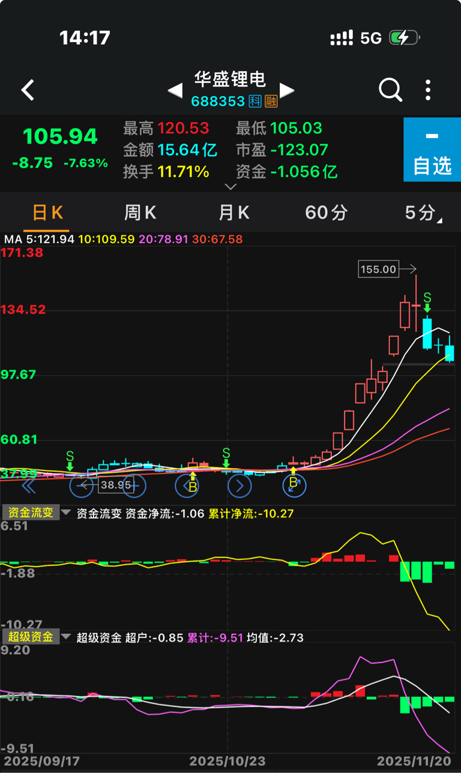Shift chart left with circled left arrow
Image resolution: width=461 pixels, height=773 pixels.
pyautogui.click(x=187, y=486)
